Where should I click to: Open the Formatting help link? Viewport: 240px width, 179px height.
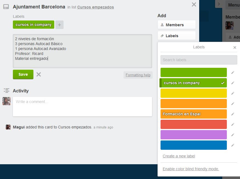(138, 75)
